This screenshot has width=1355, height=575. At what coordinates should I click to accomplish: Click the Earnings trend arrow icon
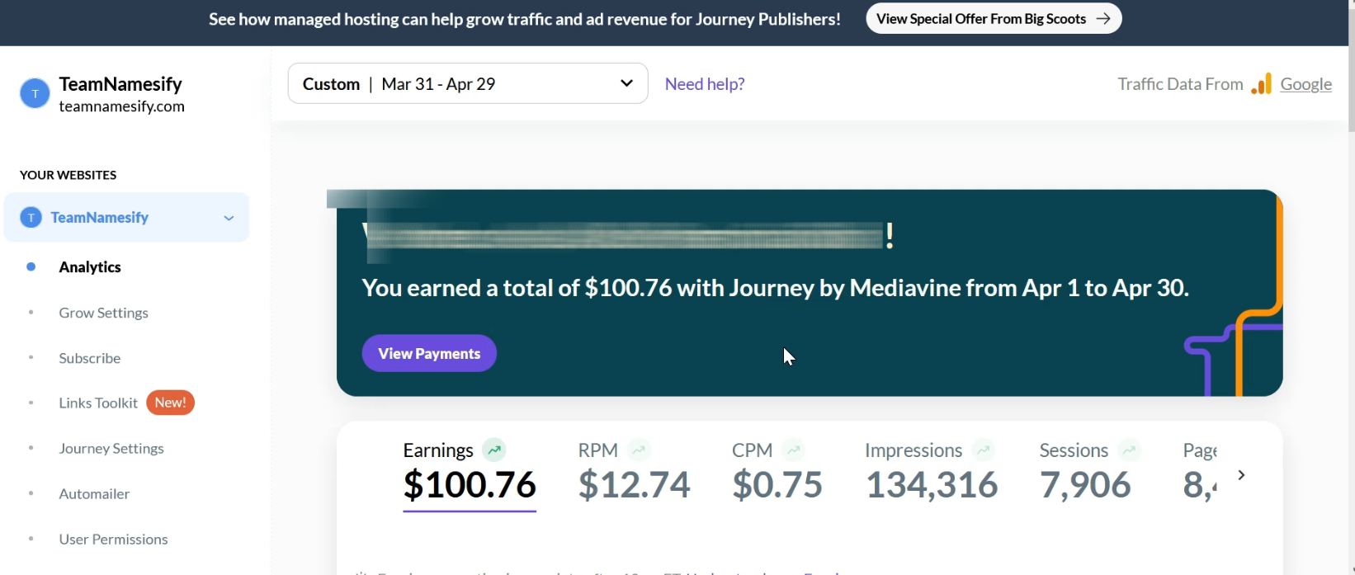coord(493,450)
